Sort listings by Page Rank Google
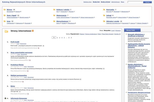The height and width of the screenshot is (102, 154). click(x=108, y=34)
